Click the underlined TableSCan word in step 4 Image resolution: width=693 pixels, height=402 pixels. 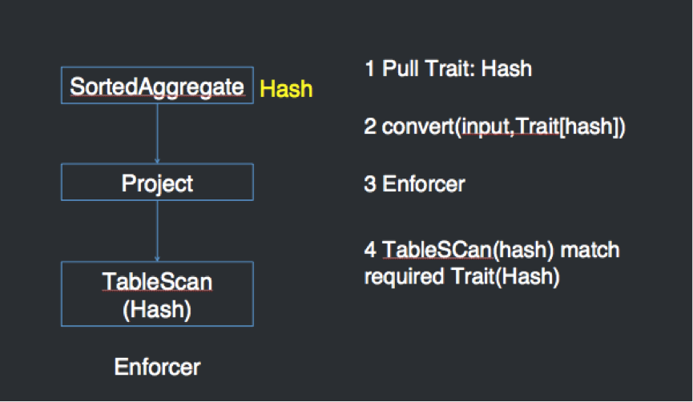pyautogui.click(x=436, y=250)
